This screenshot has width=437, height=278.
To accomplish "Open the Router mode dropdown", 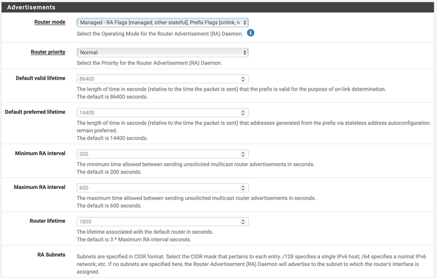I will (x=163, y=22).
